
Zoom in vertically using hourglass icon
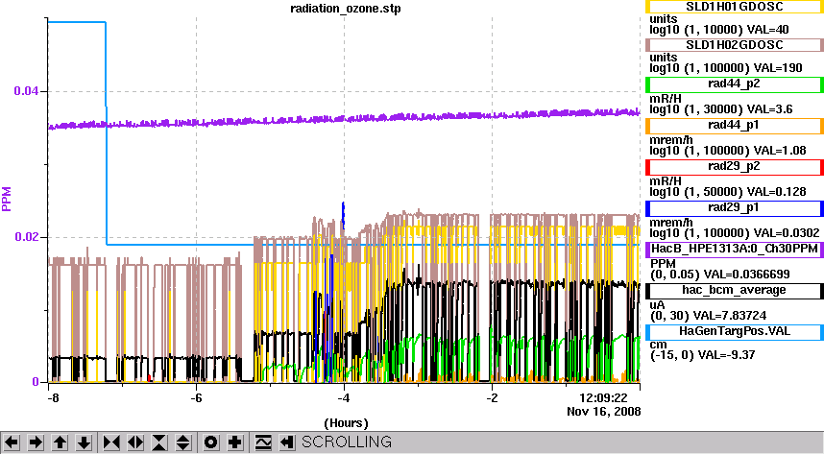[159, 442]
